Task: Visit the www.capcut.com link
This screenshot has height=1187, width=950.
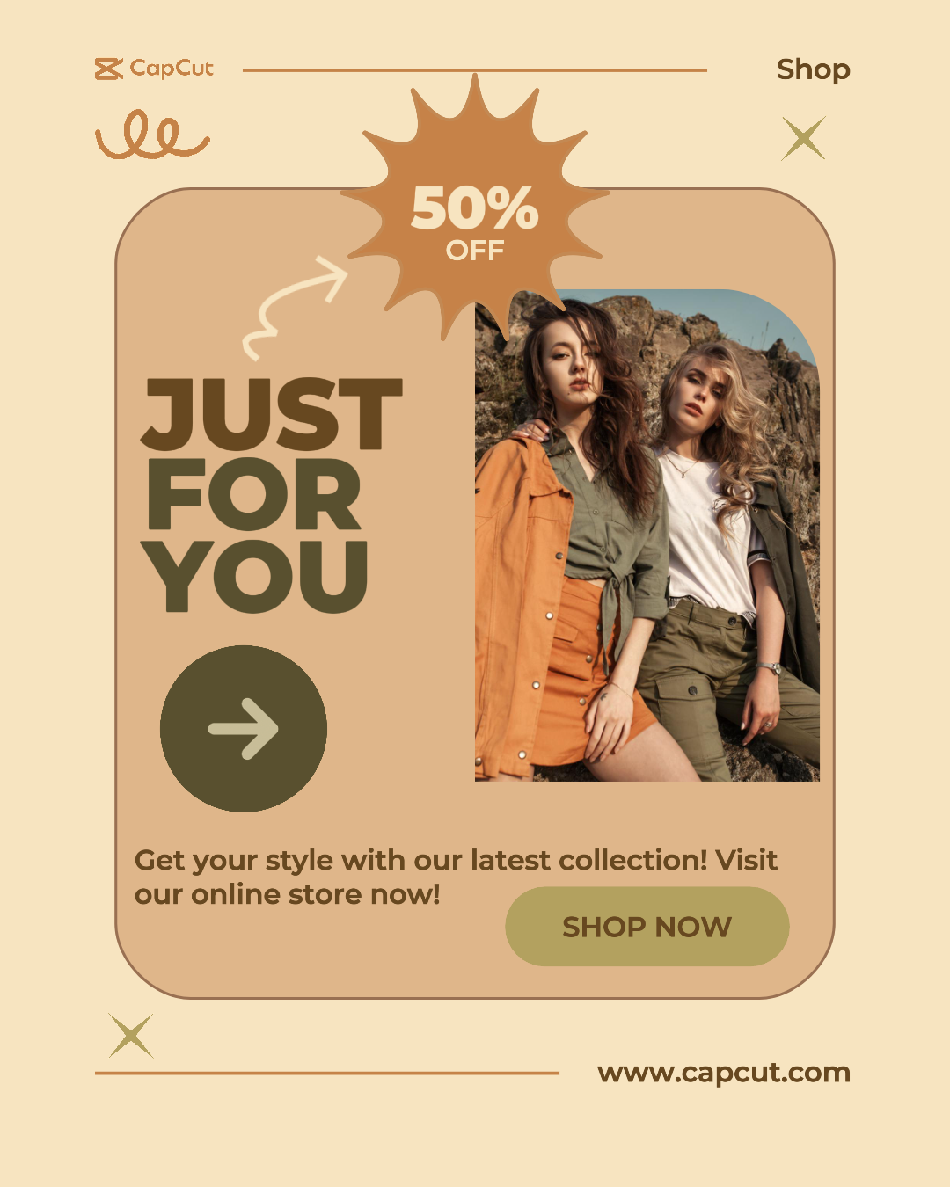Action: coord(724,1073)
